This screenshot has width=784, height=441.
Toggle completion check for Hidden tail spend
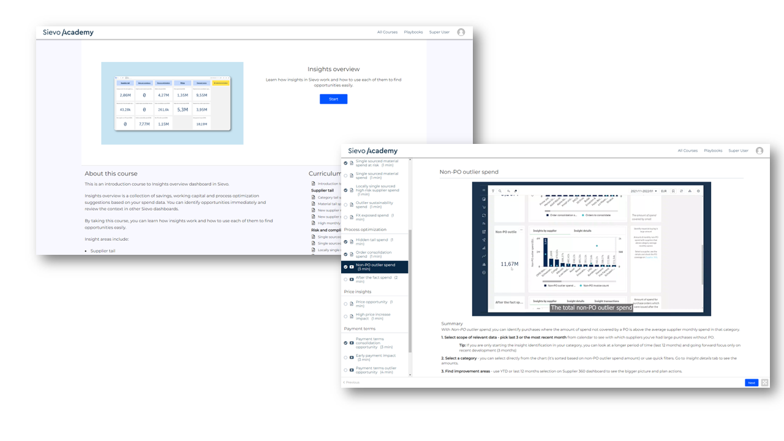click(345, 243)
